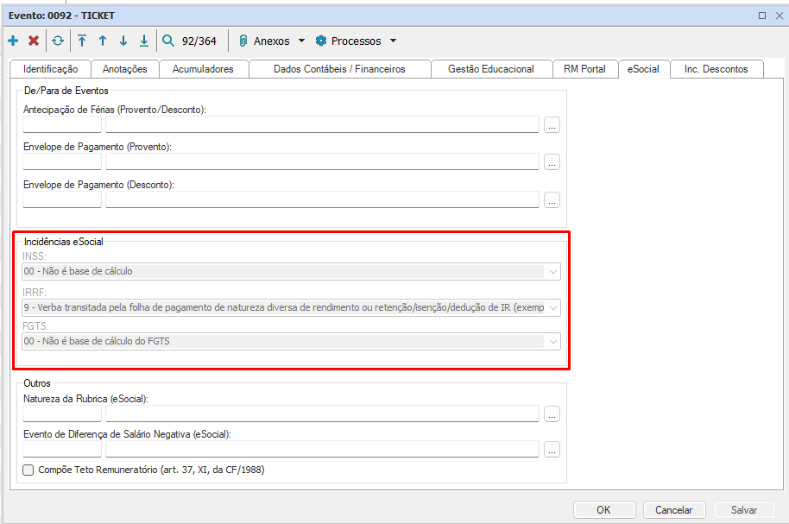Open the Acumuladores tab

coord(203,69)
